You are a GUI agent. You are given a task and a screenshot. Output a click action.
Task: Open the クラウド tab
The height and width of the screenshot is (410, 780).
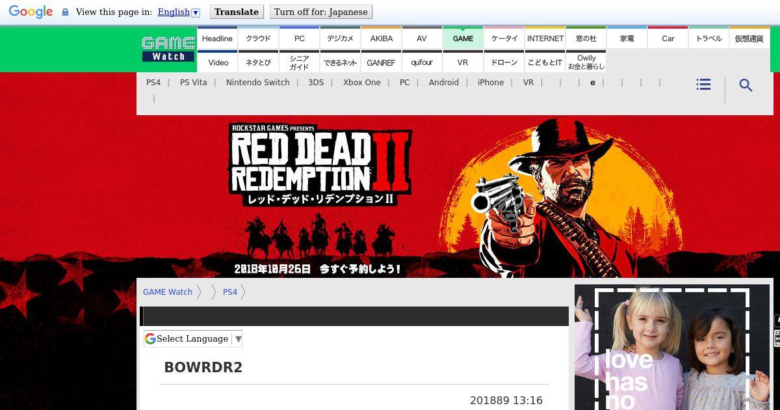258,38
